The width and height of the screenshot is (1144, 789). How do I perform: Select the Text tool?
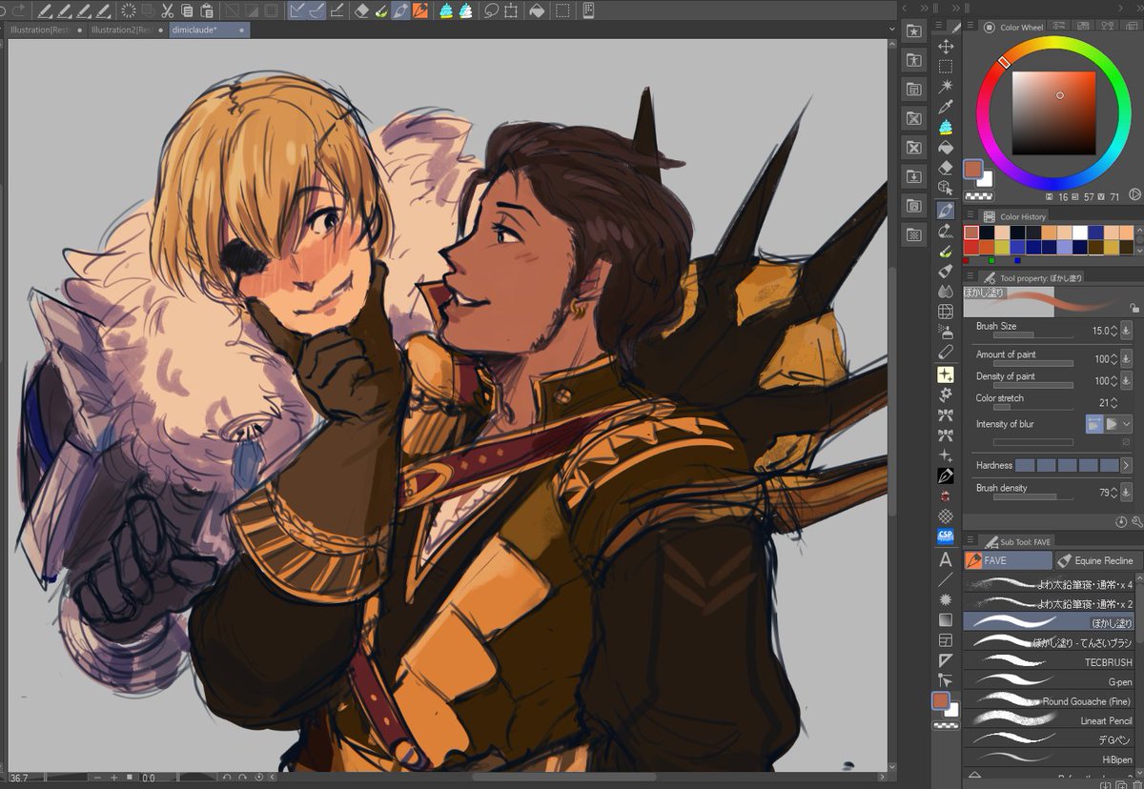pos(946,559)
